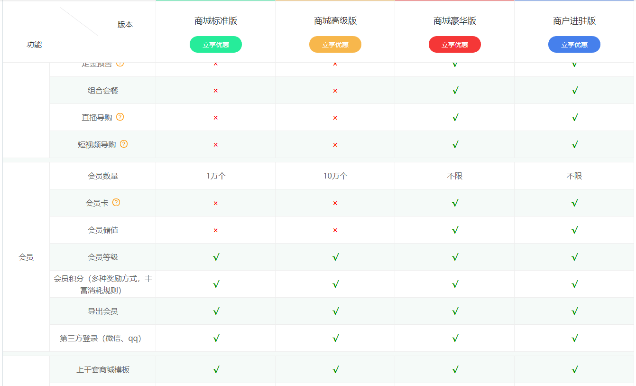Click 不限 under 商户进驻版
This screenshot has width=636, height=386.
coord(574,176)
